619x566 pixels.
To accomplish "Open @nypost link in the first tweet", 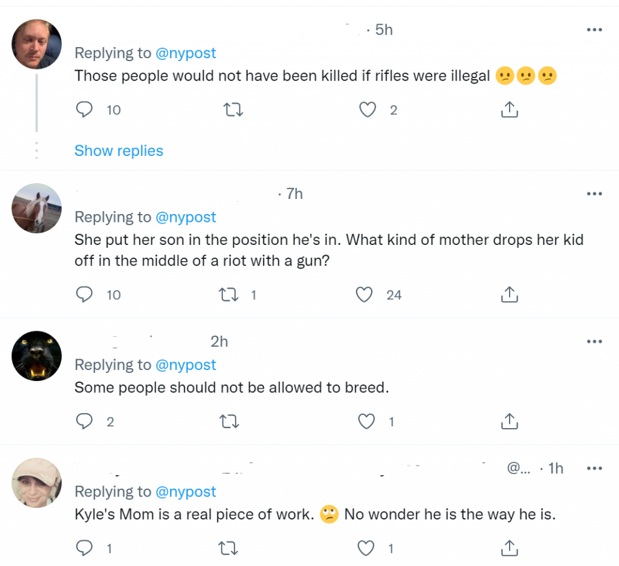I will coord(186,53).
